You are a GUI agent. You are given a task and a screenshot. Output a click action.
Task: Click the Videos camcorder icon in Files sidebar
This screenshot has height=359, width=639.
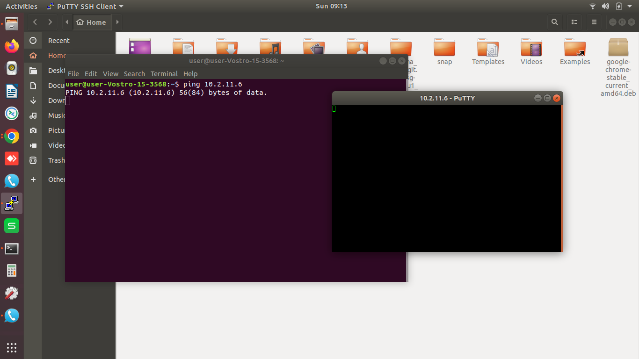tap(33, 145)
